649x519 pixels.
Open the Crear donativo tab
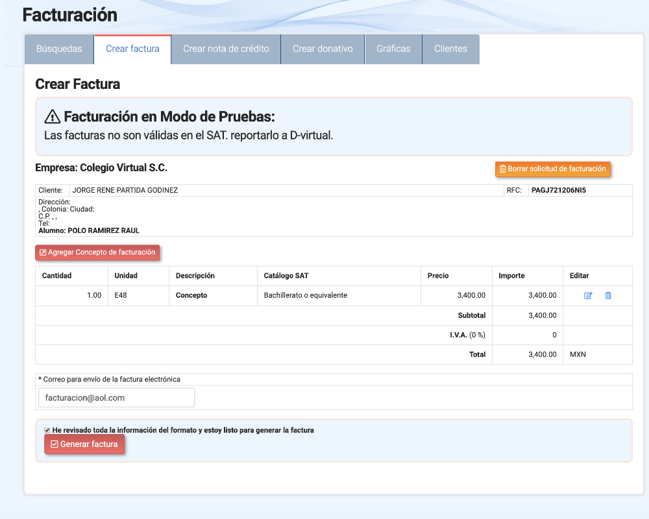(x=323, y=49)
